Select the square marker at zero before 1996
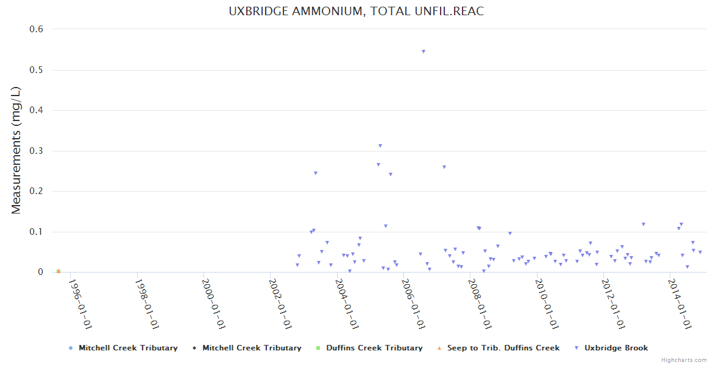This screenshot has width=713, height=365. [58, 271]
